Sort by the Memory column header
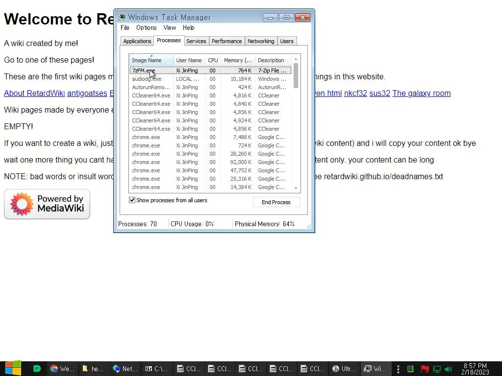The height and width of the screenshot is (376, 502). [x=238, y=60]
